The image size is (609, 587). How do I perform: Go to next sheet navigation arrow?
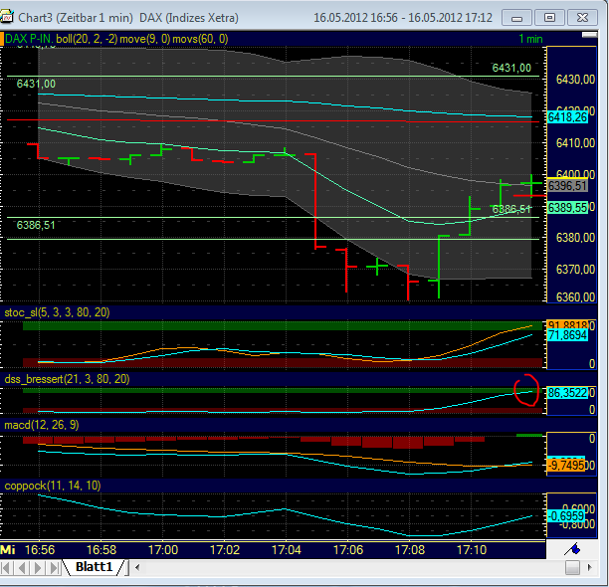[x=38, y=567]
